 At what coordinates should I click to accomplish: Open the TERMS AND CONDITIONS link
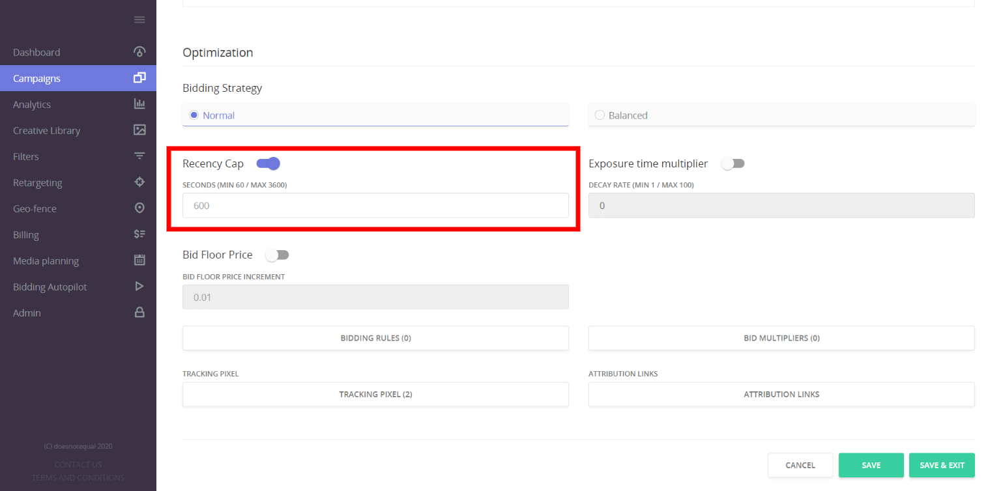click(78, 477)
